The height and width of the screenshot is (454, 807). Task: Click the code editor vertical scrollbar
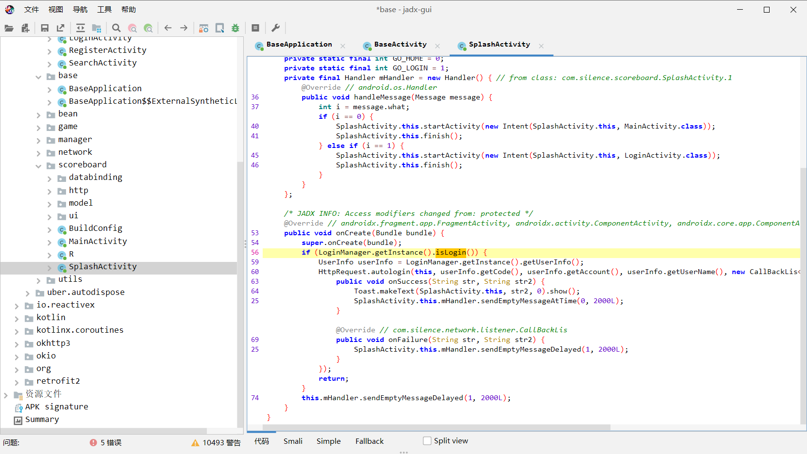tap(803, 296)
